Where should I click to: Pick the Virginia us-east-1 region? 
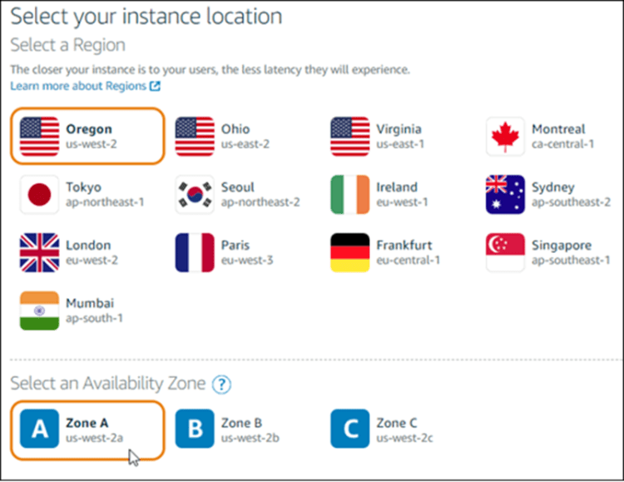[398, 137]
